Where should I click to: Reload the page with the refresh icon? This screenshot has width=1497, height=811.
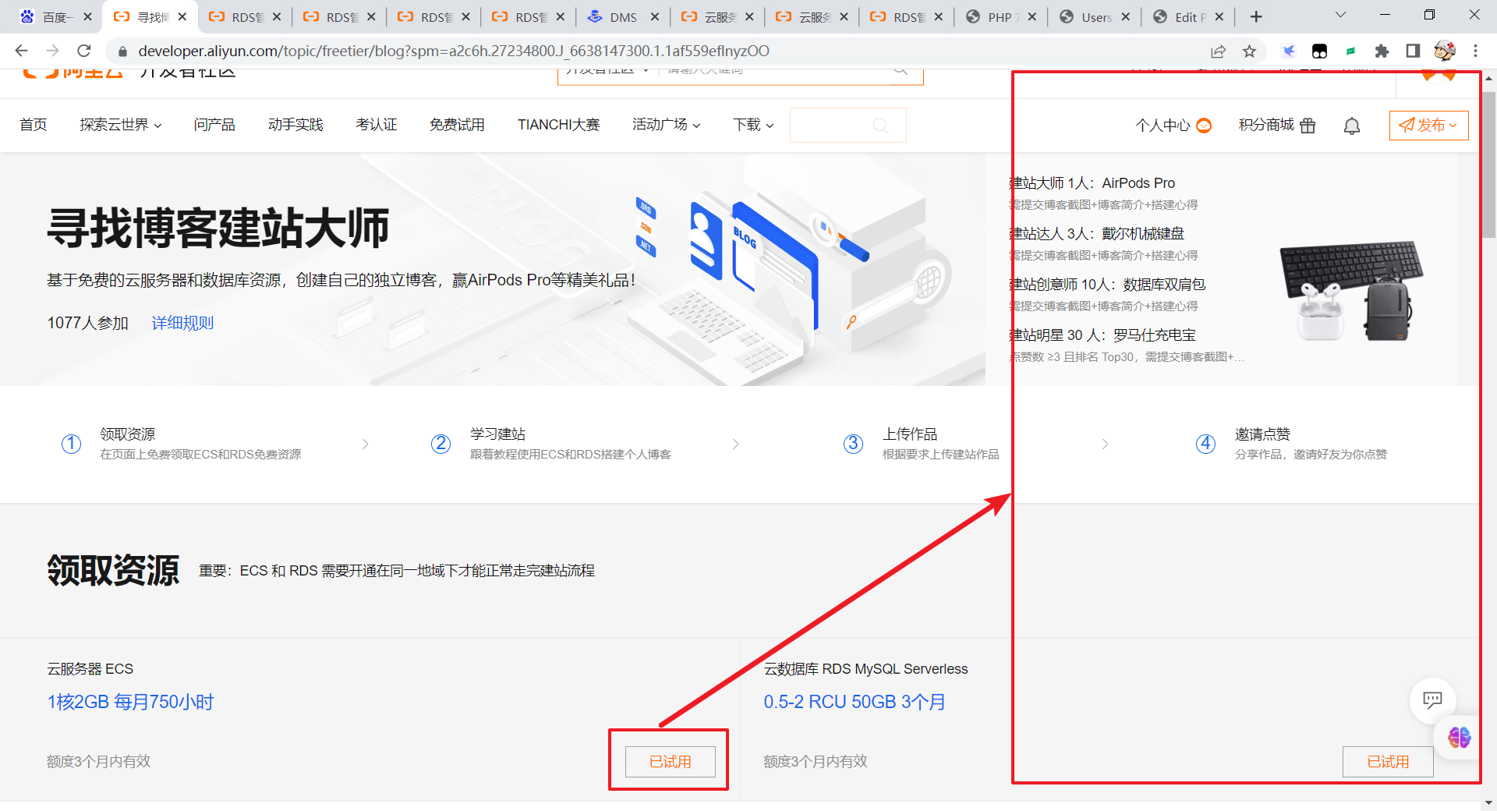(x=84, y=51)
